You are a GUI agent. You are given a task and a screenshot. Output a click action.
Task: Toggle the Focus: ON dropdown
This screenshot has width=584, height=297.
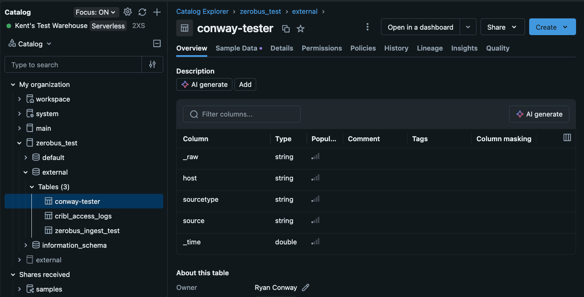tap(96, 12)
